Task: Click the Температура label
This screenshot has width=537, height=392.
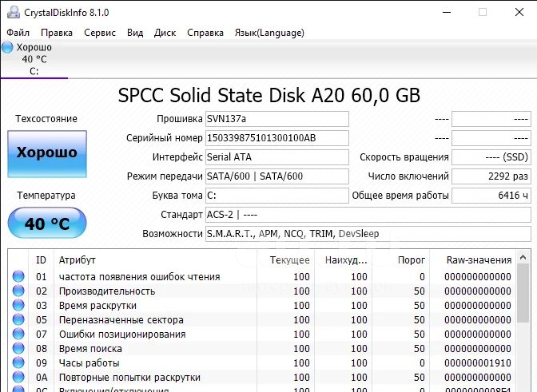Action: (46, 196)
